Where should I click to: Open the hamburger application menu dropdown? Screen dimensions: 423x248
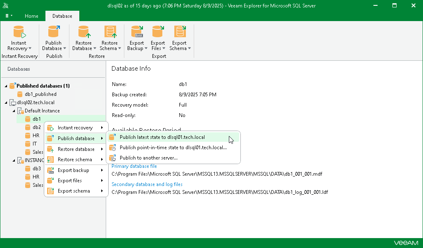click(9, 16)
